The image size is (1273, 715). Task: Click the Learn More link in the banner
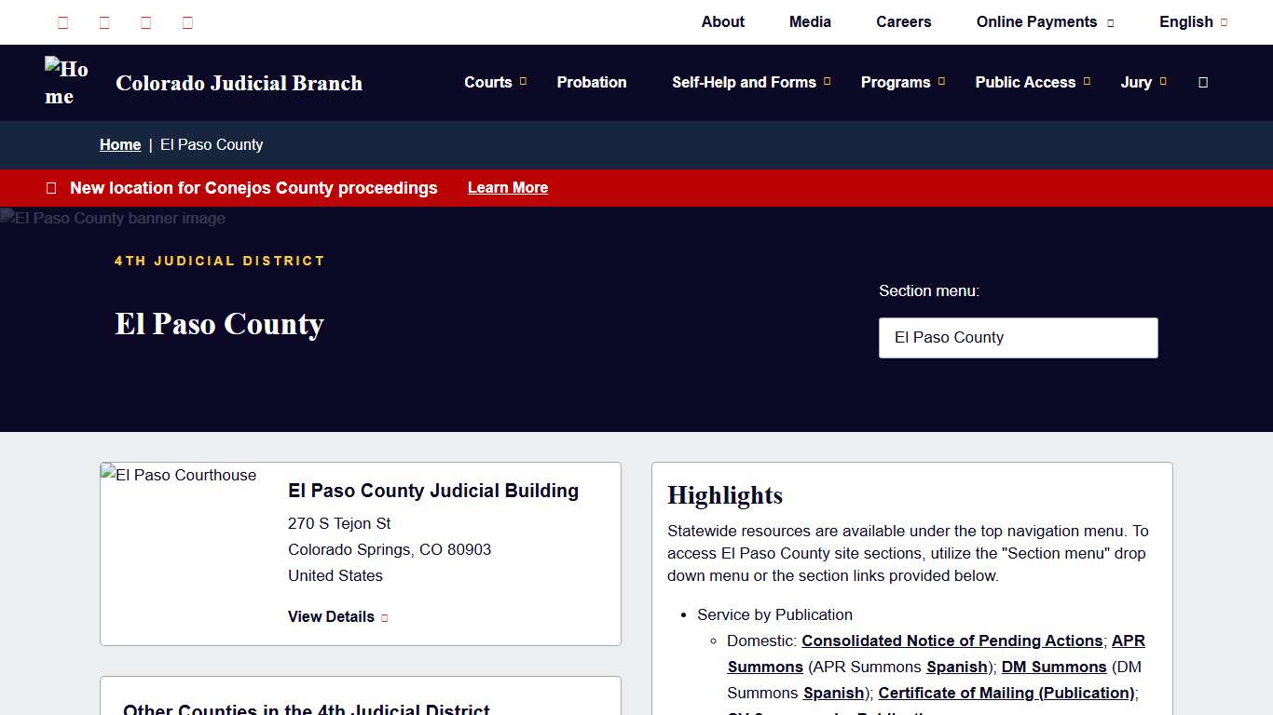[x=507, y=188]
